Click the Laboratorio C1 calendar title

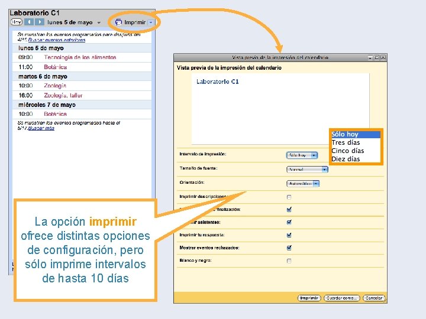(34, 13)
